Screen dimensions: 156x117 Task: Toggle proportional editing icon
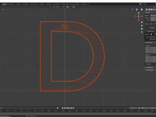pyautogui.click(x=73, y=7)
